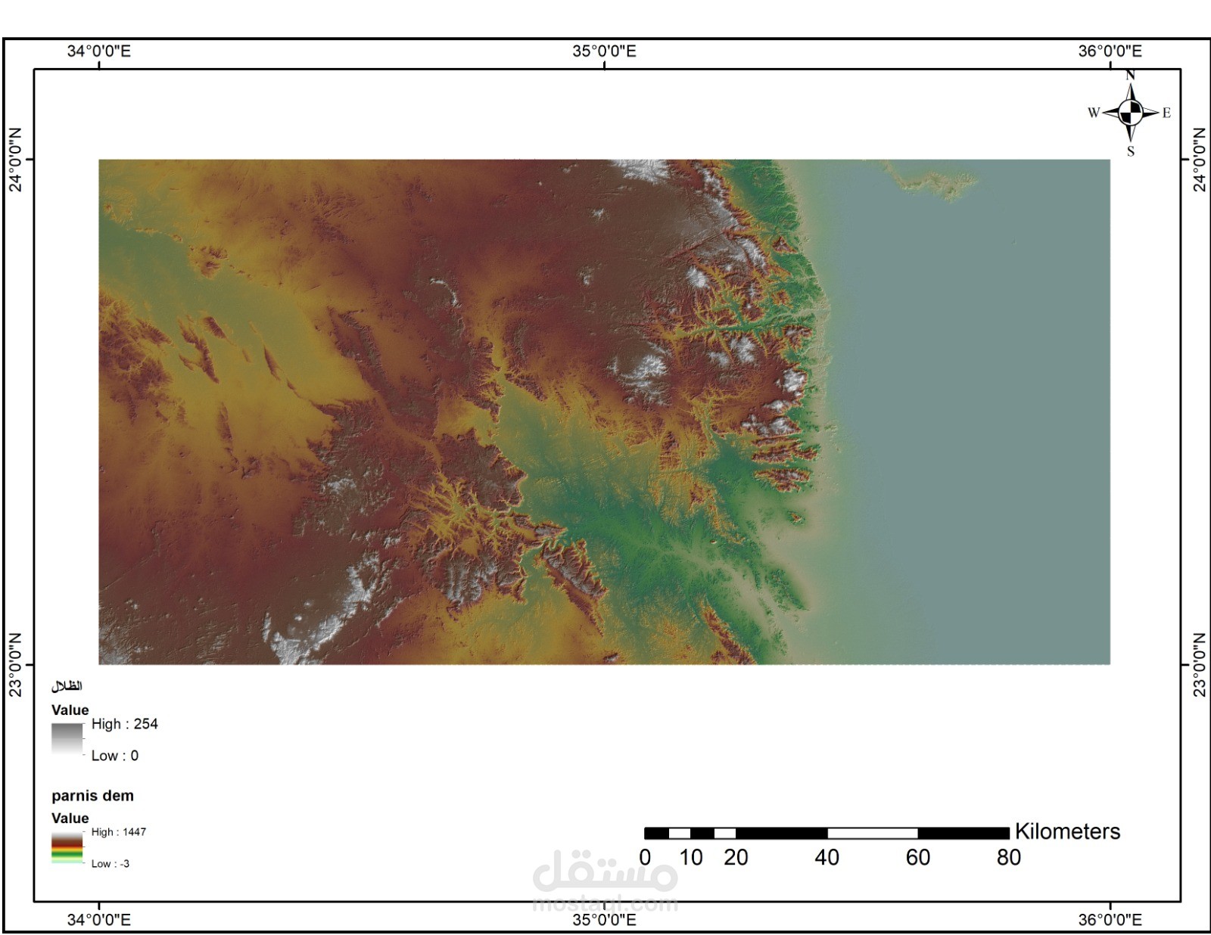
Task: Click the 'Value' heading under parnis dem
Action: pyautogui.click(x=70, y=819)
